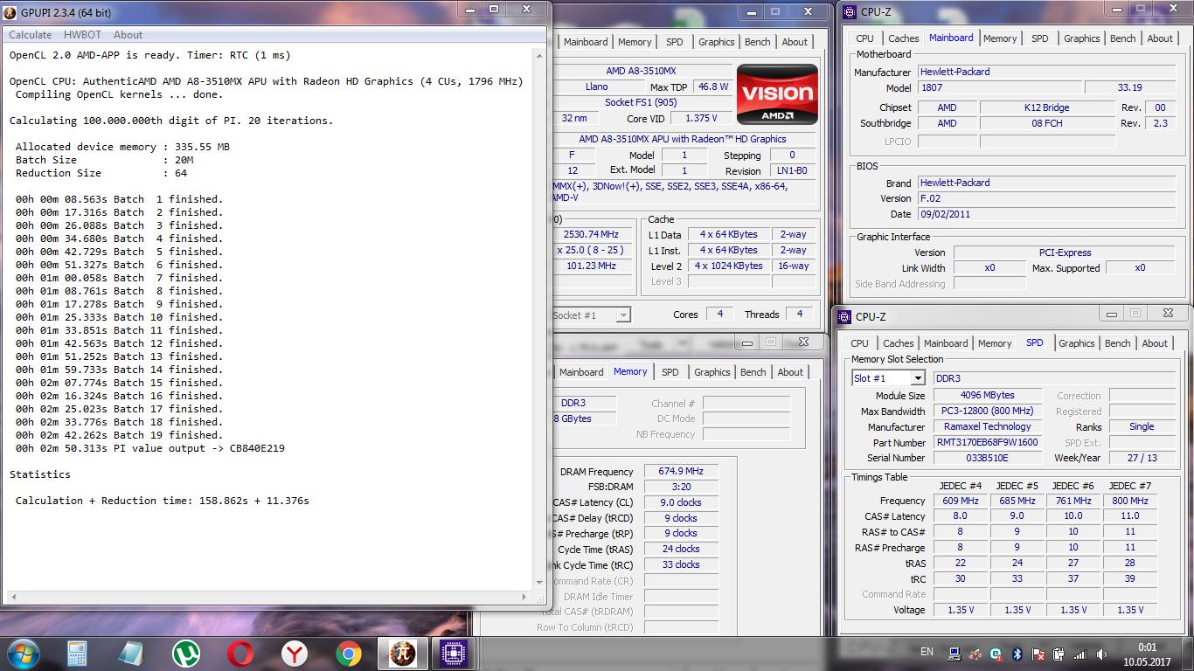The height and width of the screenshot is (671, 1194).
Task: Click the AMD Vision logo in CPU-Z
Action: [778, 94]
